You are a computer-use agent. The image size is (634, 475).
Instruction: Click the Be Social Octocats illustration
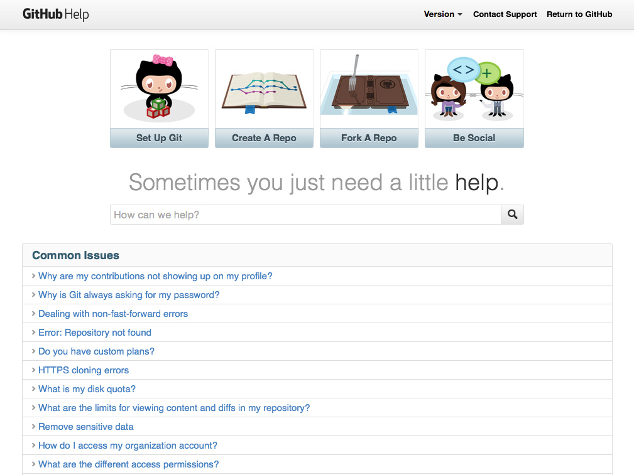point(474,88)
